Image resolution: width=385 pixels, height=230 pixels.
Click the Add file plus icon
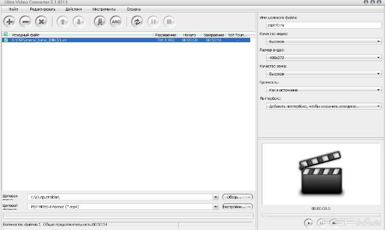[9, 21]
